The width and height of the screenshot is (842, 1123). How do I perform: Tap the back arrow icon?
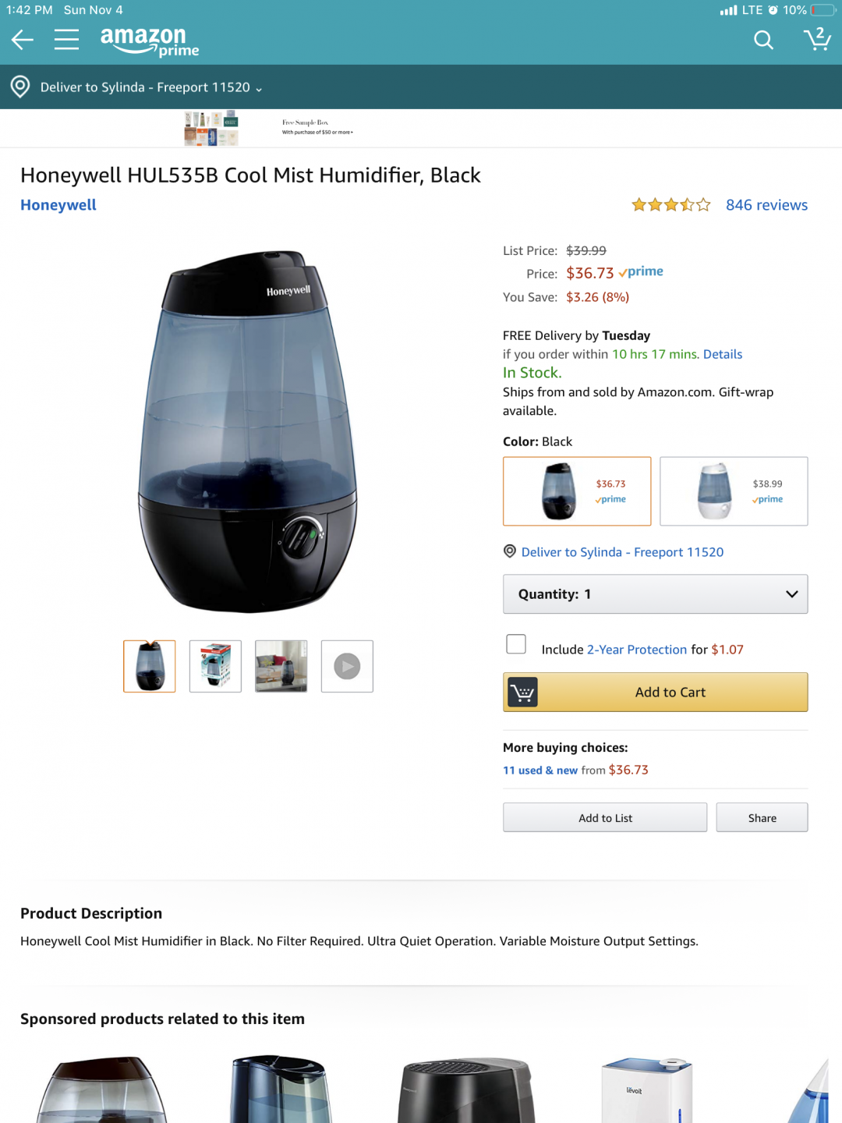pyautogui.click(x=23, y=40)
